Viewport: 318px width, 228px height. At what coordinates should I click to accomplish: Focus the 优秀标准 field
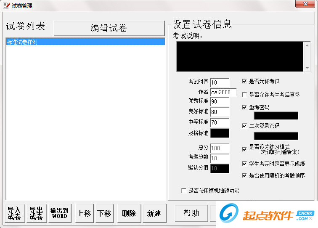220,101
